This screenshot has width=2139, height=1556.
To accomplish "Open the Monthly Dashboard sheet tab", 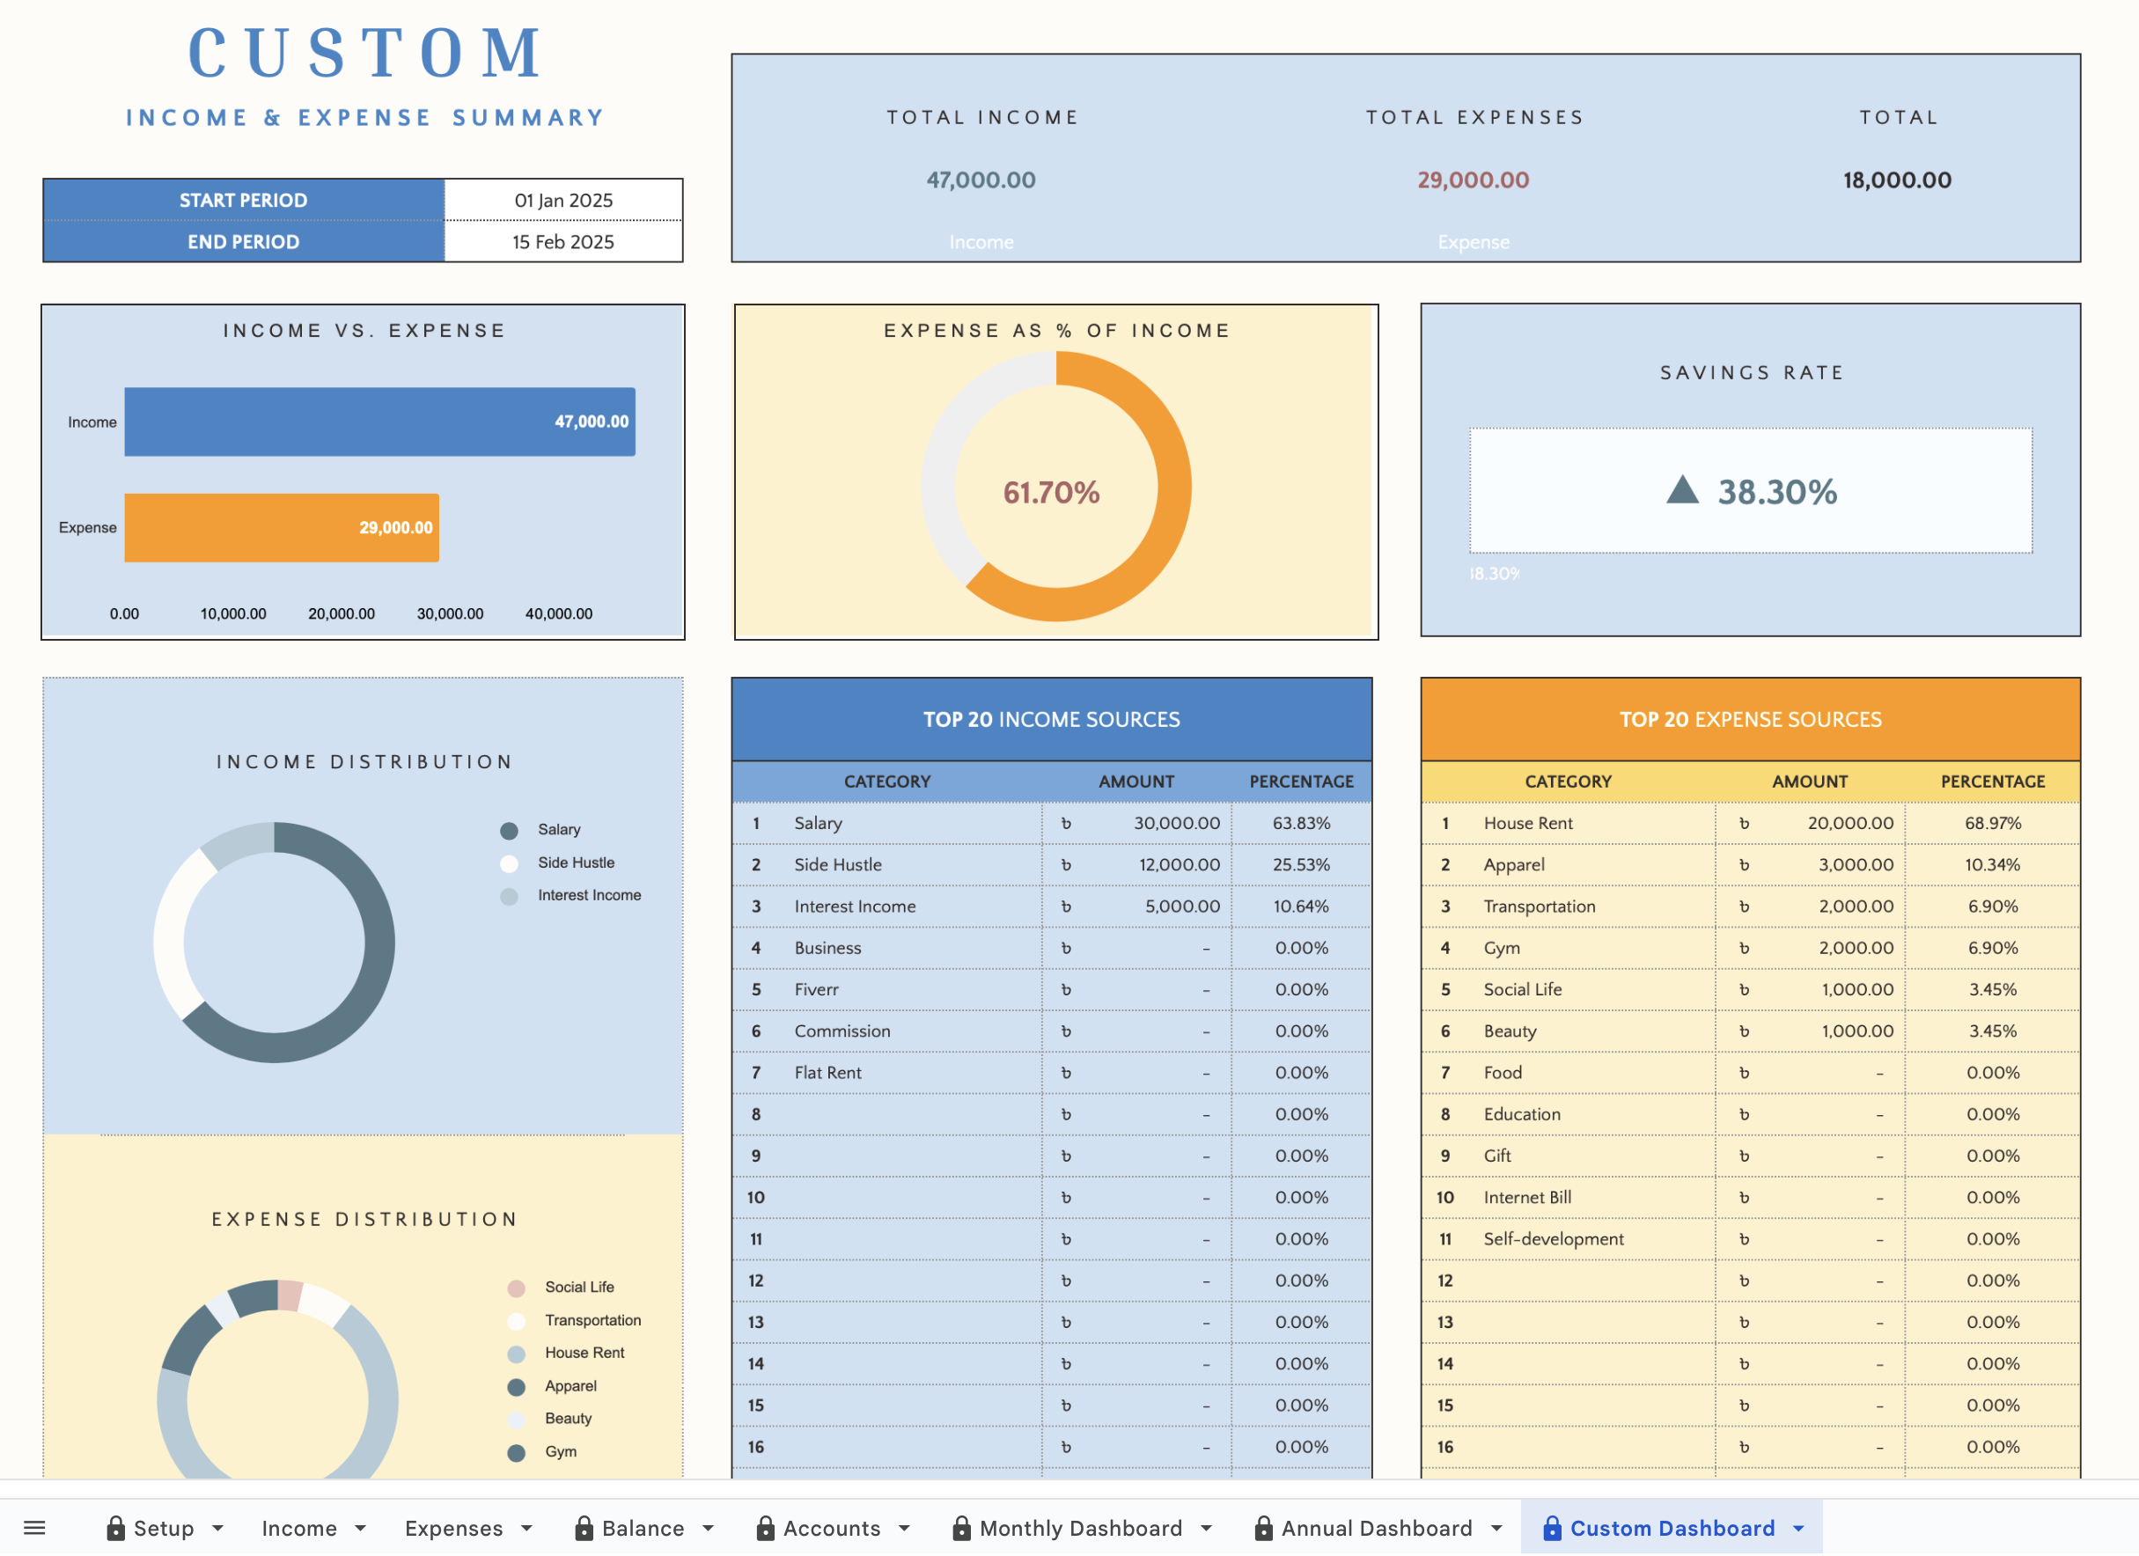I will pos(1081,1529).
